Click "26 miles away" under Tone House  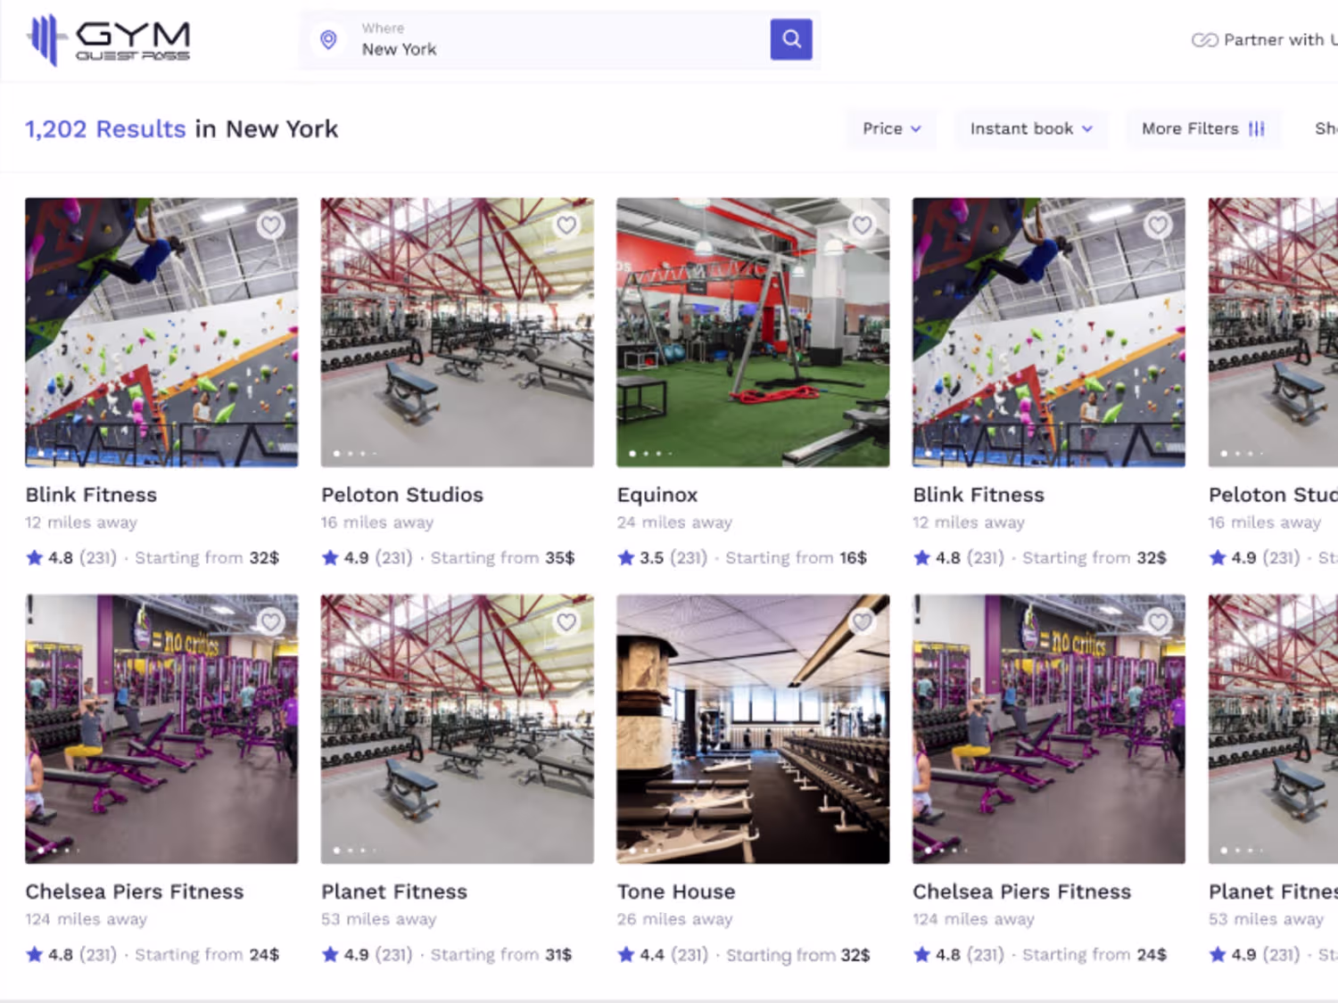674,919
